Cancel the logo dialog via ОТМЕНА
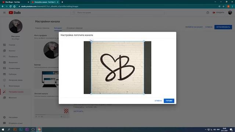235x132 pixels. click(x=158, y=101)
